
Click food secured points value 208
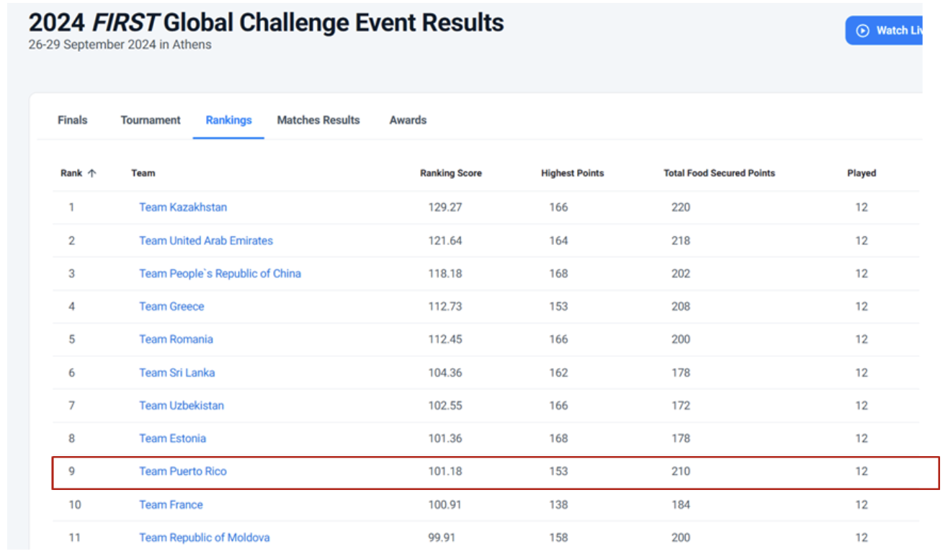pos(681,306)
